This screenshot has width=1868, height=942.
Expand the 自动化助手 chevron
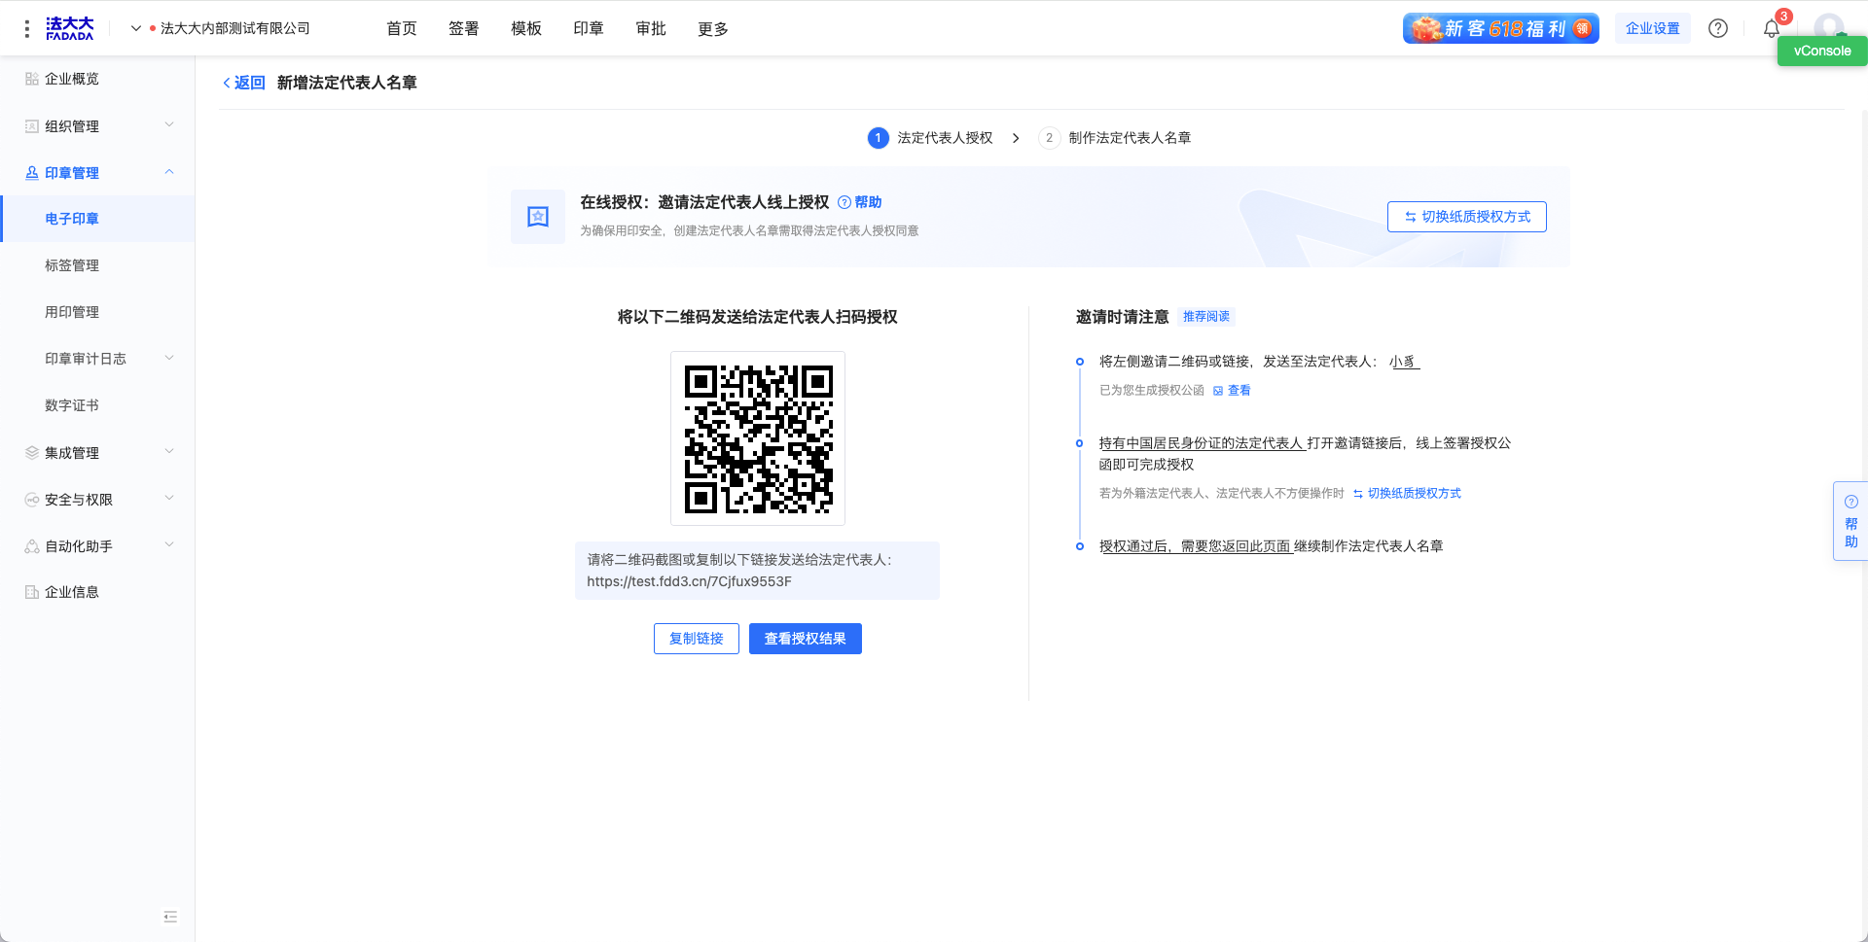coord(169,545)
